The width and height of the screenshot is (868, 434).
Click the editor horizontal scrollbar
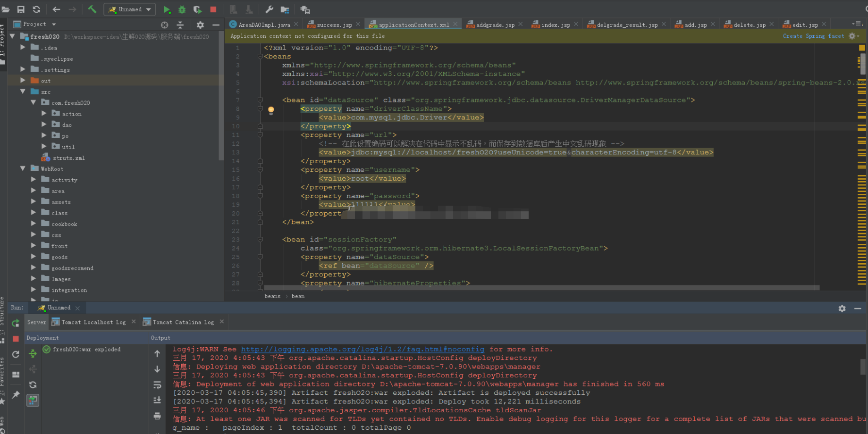pyautogui.click(x=541, y=287)
